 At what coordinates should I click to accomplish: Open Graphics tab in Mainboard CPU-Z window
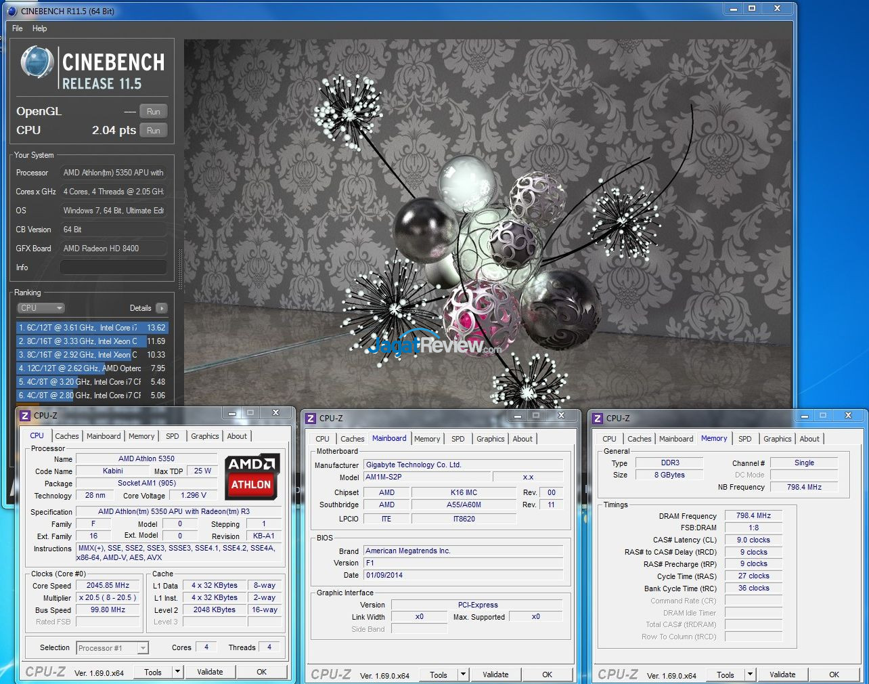pyautogui.click(x=490, y=439)
